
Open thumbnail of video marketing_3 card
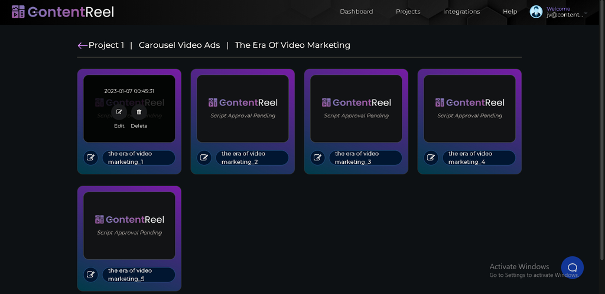tap(356, 109)
